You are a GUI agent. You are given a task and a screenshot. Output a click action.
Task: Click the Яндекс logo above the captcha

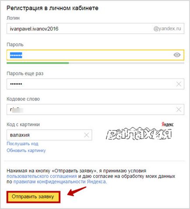[x=168, y=124]
